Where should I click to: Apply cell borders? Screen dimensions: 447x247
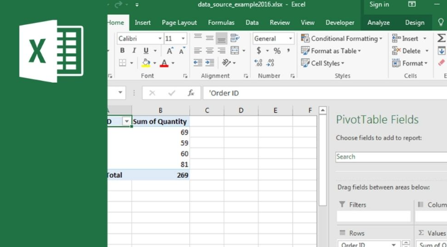(x=122, y=63)
